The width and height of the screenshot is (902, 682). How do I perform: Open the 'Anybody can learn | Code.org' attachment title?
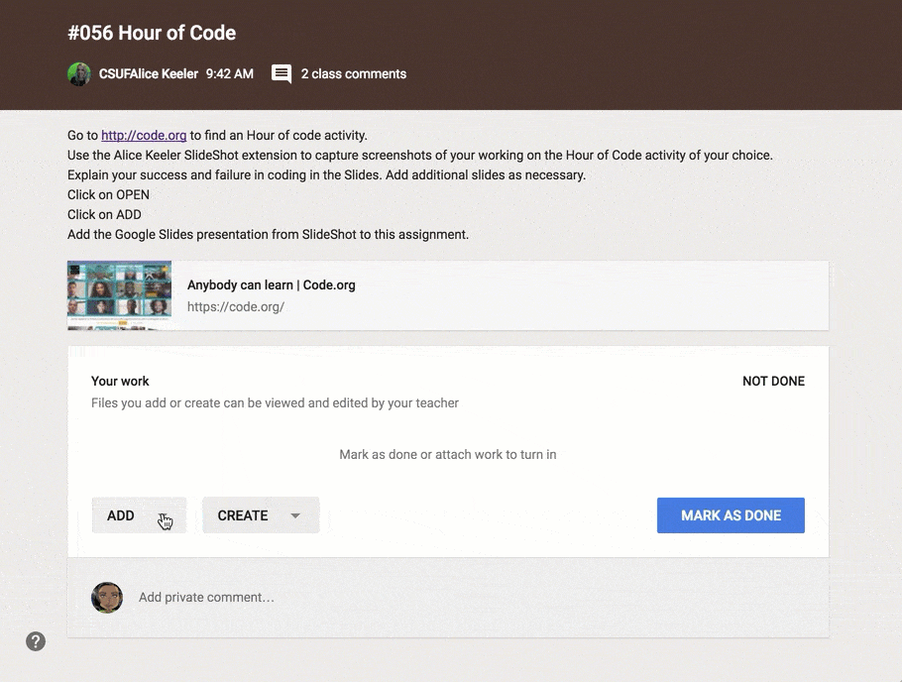(x=271, y=284)
